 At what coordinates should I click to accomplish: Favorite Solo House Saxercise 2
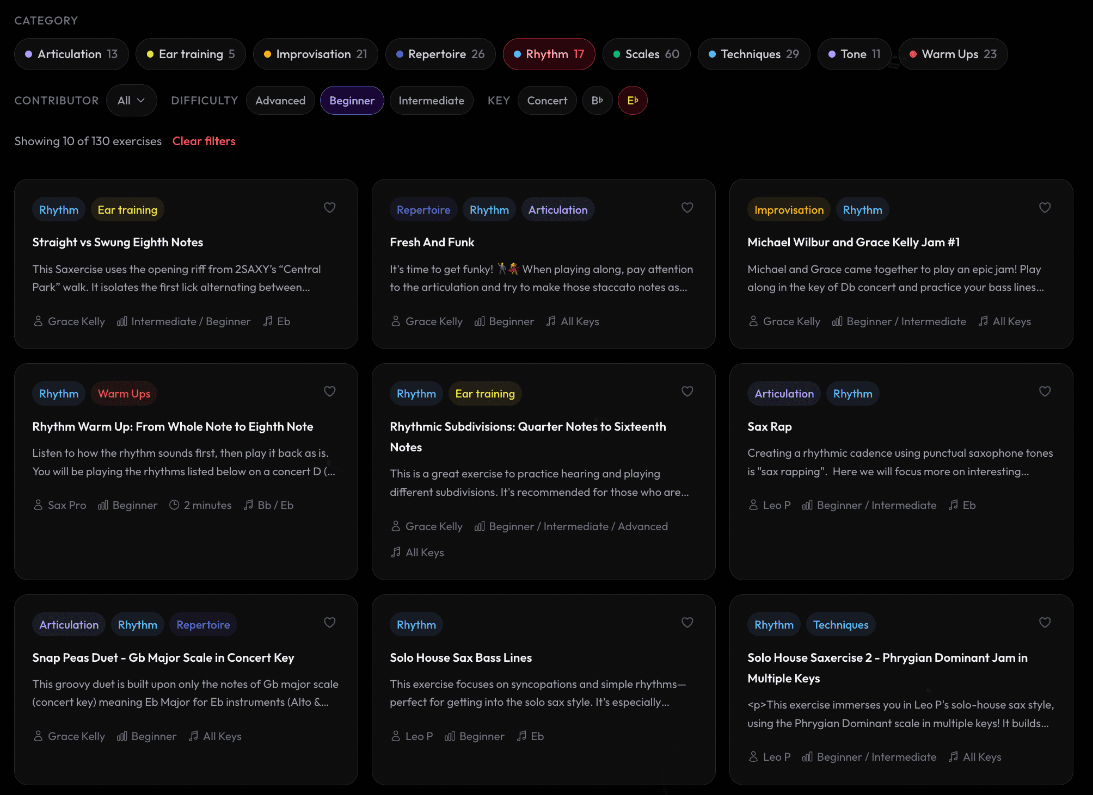pos(1045,622)
